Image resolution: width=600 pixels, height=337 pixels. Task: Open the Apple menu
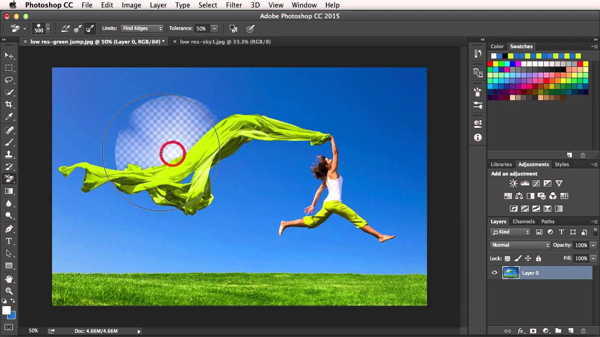pyautogui.click(x=13, y=5)
